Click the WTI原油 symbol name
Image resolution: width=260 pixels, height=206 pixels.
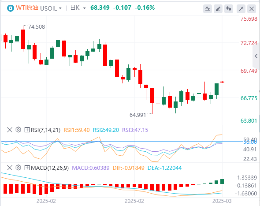(27, 8)
